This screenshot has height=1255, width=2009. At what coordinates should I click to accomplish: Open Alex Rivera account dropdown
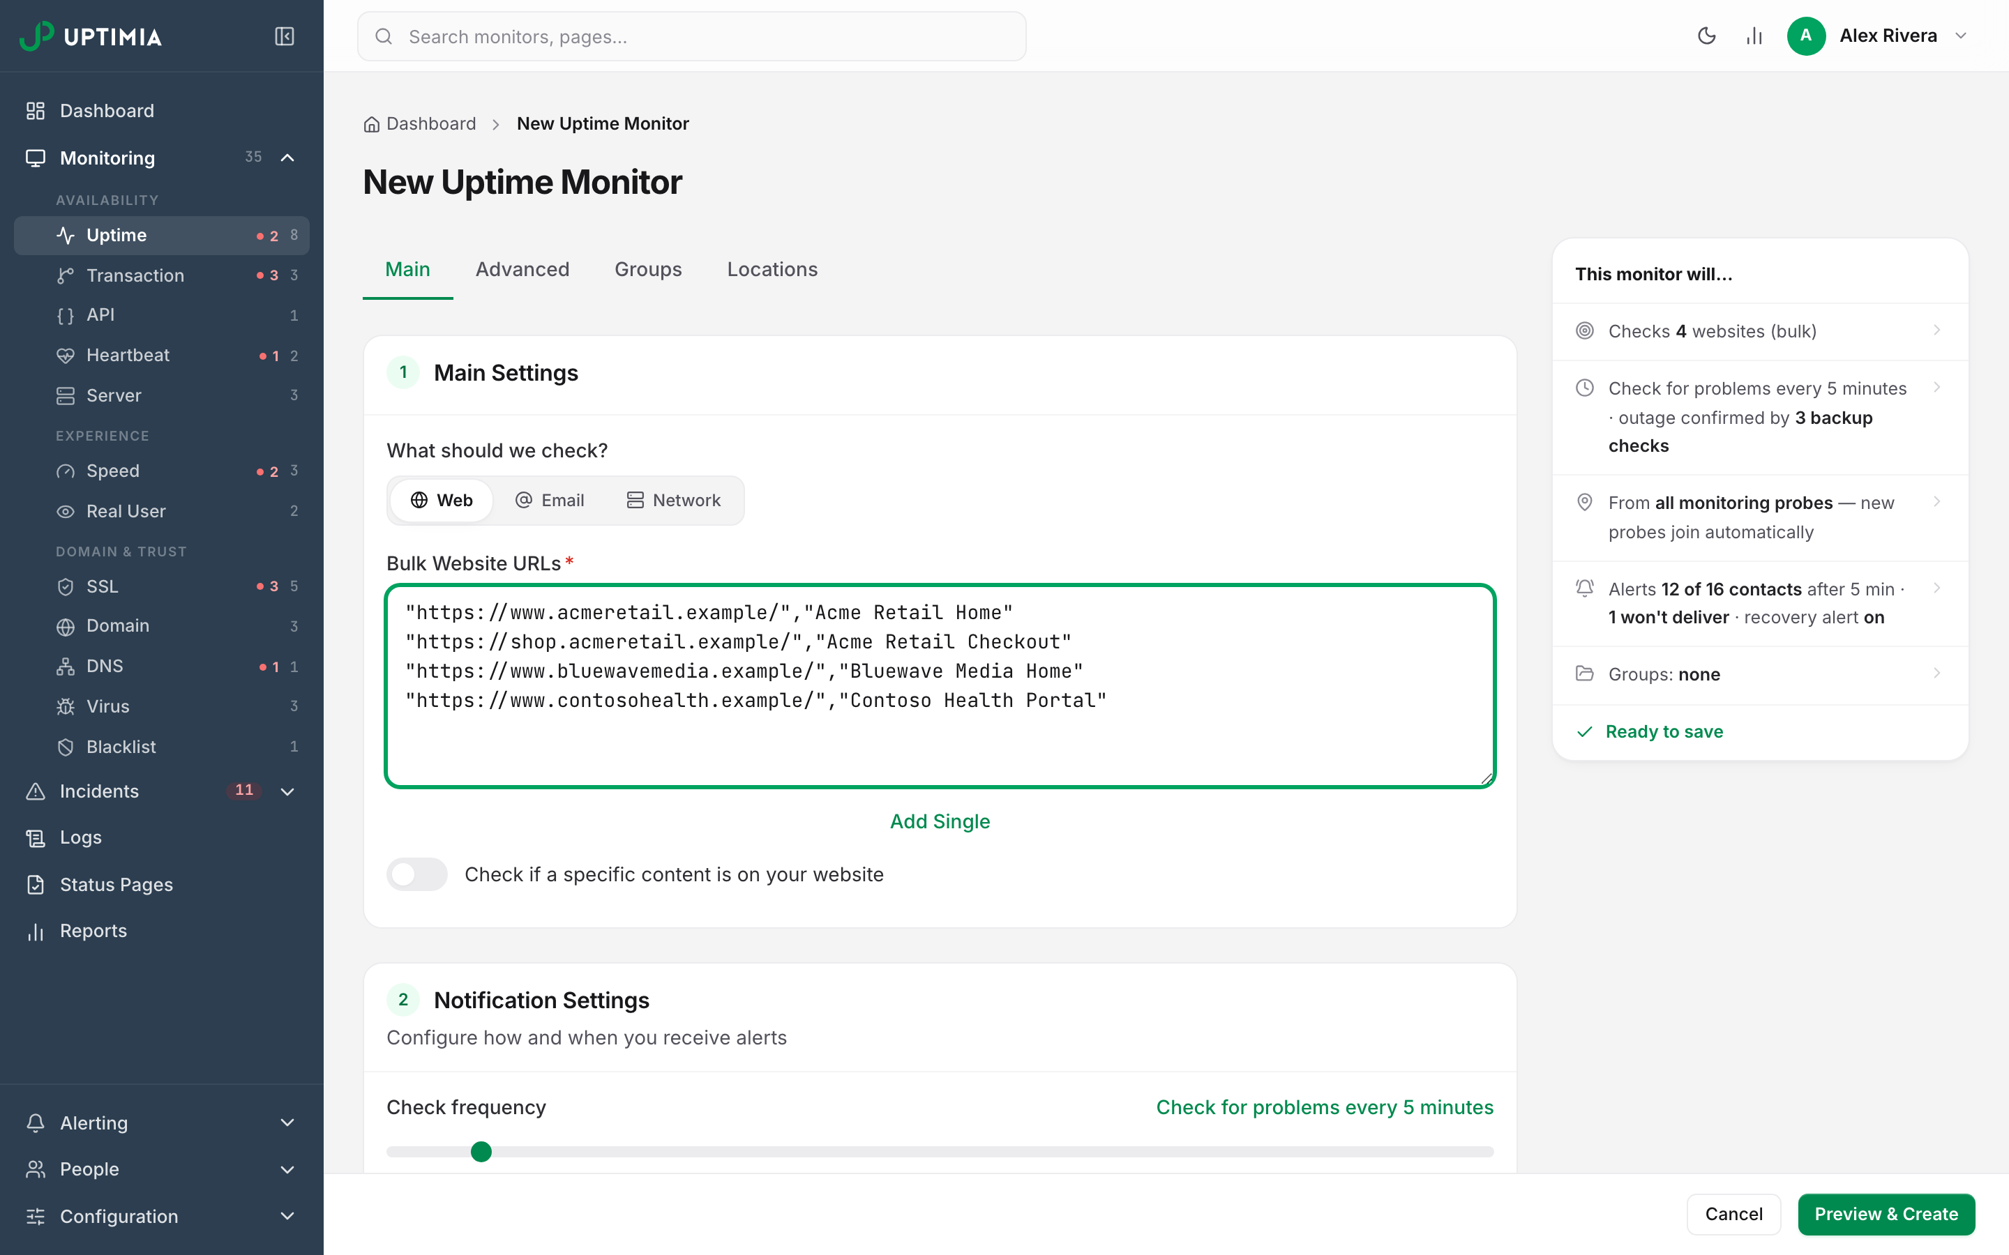coord(1878,36)
